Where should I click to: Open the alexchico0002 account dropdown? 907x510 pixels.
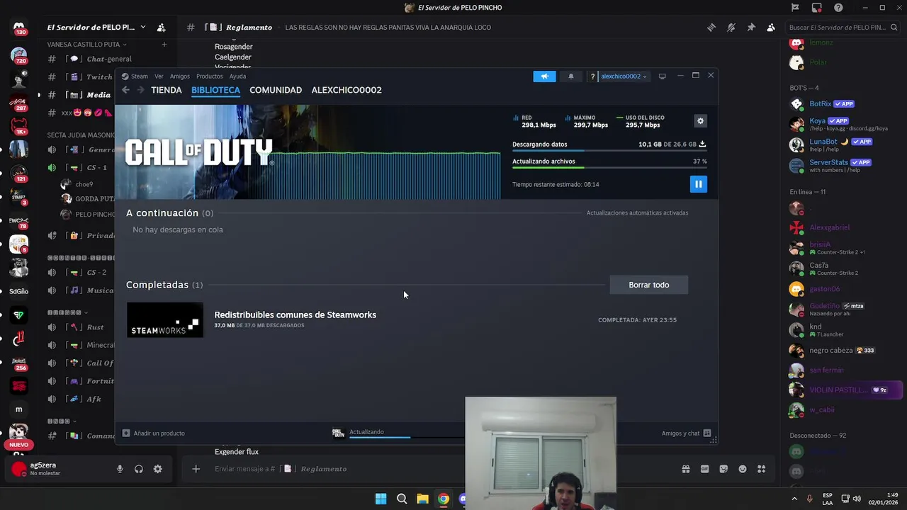click(624, 76)
